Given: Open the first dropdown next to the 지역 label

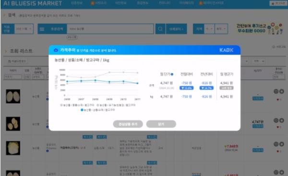Looking at the screenshot, I should (x=209, y=29).
